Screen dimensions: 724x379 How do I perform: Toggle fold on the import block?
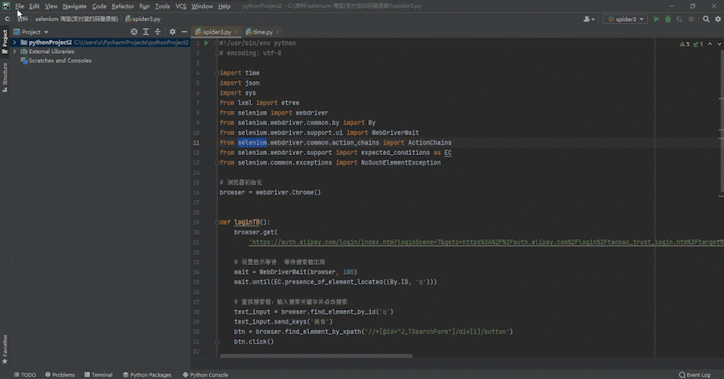click(x=216, y=73)
